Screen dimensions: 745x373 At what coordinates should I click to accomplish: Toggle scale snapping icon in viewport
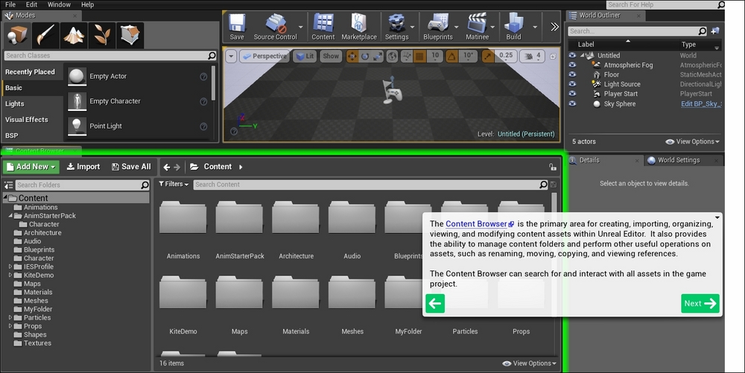coord(488,57)
